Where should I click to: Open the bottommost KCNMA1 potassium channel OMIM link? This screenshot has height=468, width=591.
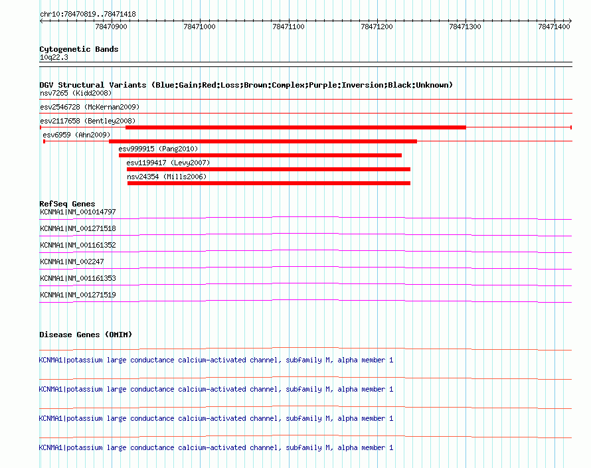pos(216,447)
